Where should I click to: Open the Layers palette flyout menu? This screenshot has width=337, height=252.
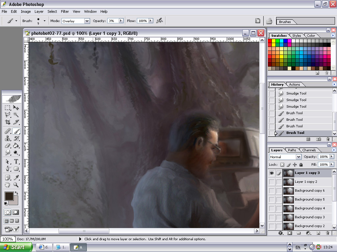coord(334,150)
